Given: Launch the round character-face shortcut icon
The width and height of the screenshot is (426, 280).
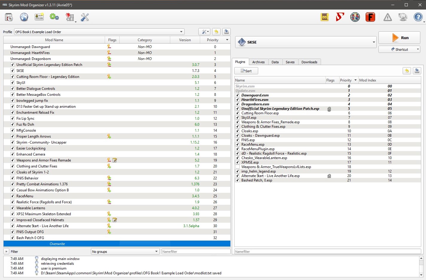Looking at the screenshot, I should 355,17.
